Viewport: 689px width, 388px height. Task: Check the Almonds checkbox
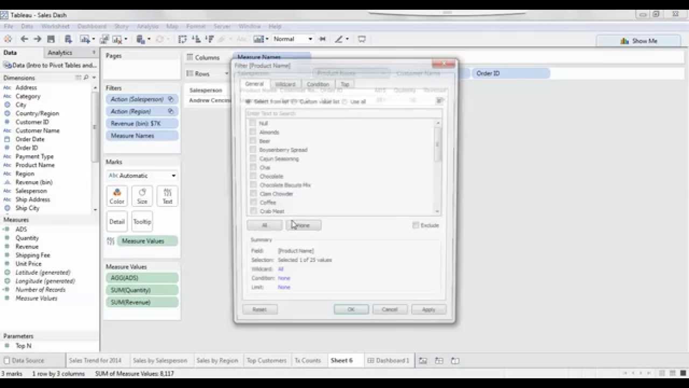(252, 132)
